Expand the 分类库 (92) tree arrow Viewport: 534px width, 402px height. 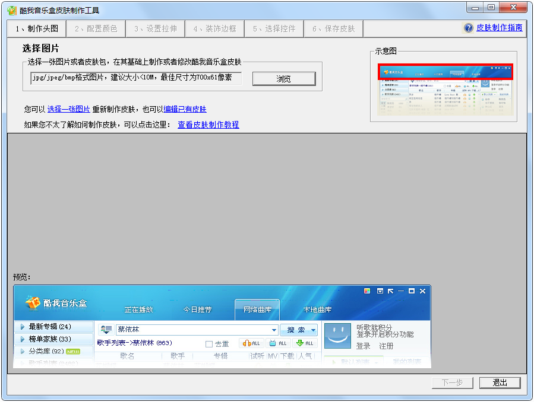pyautogui.click(x=23, y=352)
